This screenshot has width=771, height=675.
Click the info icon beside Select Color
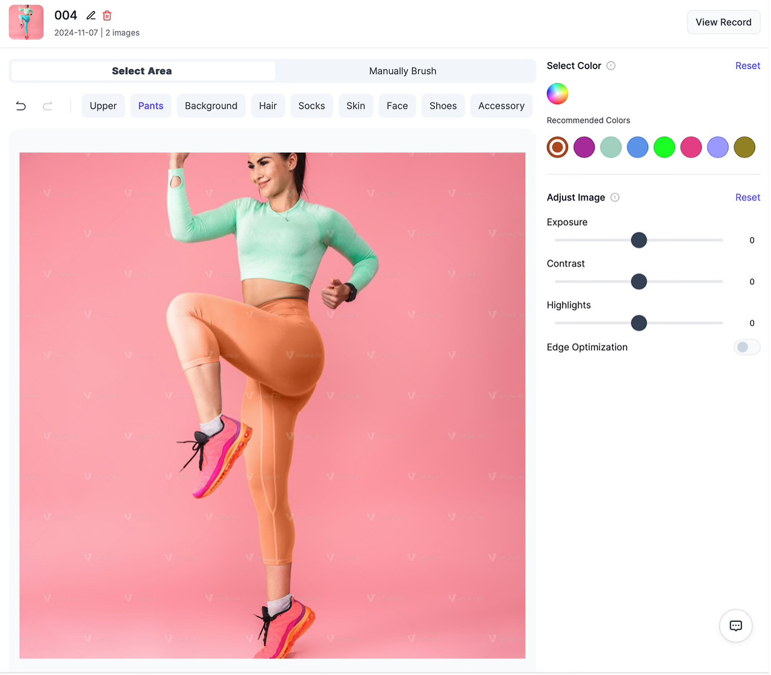(611, 66)
